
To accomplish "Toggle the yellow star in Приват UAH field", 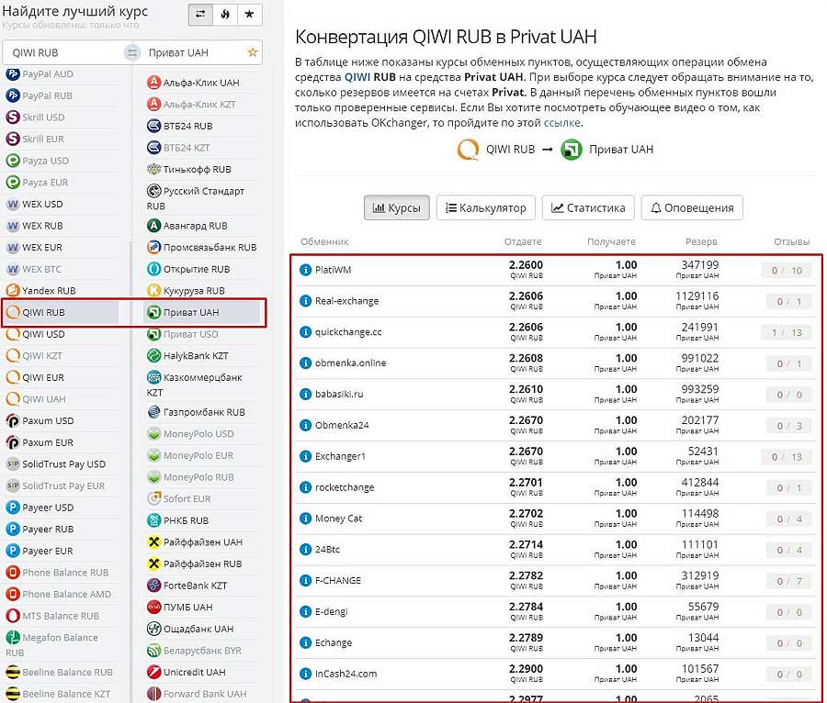I will (x=253, y=52).
